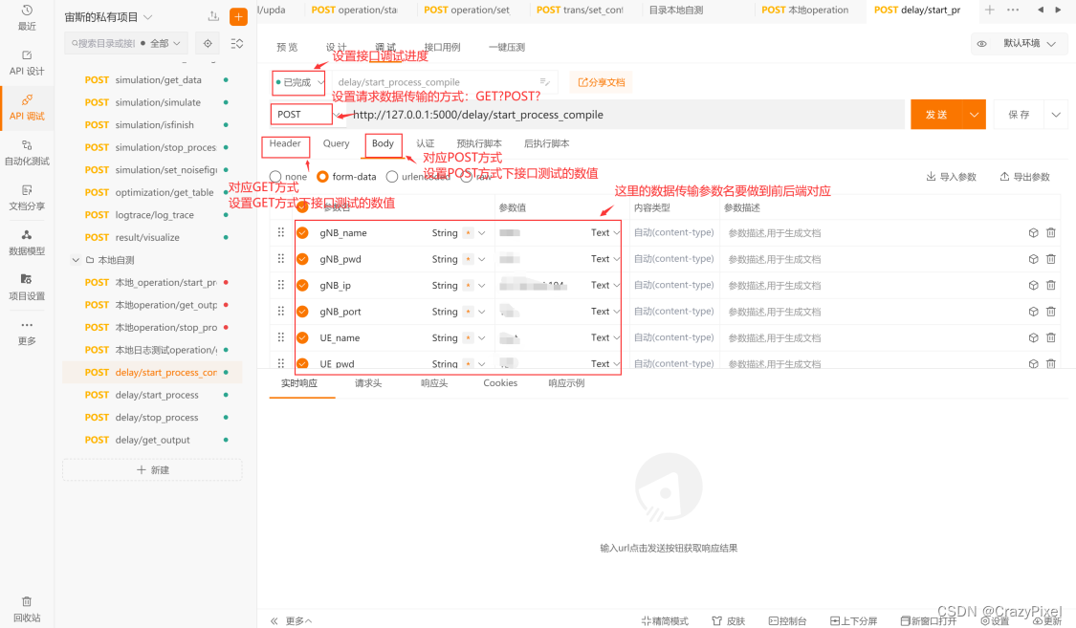Open the 已完成 status dropdown
The height and width of the screenshot is (628, 1076).
[x=299, y=82]
